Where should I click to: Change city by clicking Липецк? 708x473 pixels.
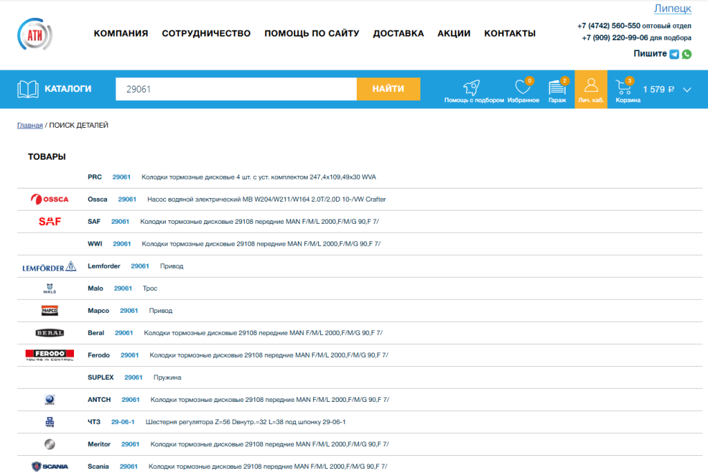[x=672, y=8]
